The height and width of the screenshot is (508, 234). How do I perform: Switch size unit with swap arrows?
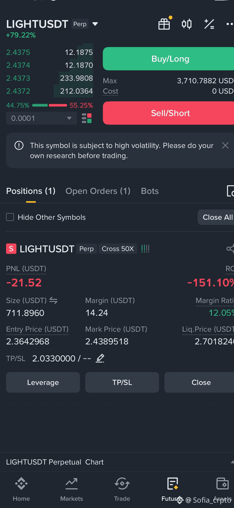coord(53,300)
